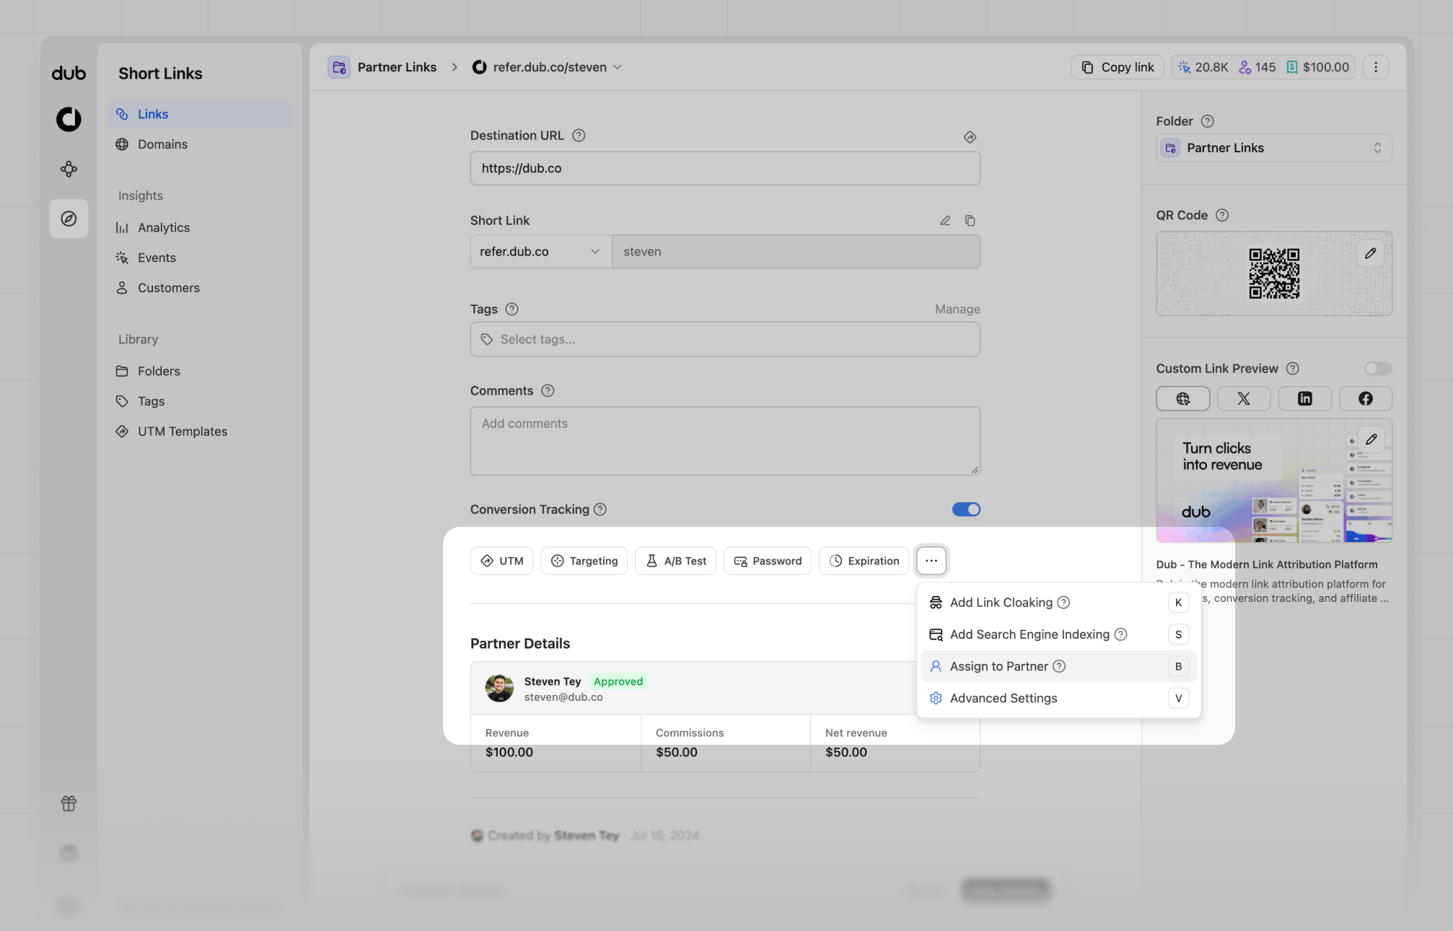Click the Targeting button
1453x931 pixels.
click(584, 561)
